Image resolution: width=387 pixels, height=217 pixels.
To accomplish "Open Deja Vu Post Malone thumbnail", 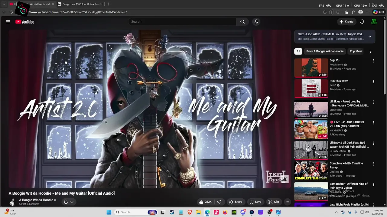I will click(311, 68).
